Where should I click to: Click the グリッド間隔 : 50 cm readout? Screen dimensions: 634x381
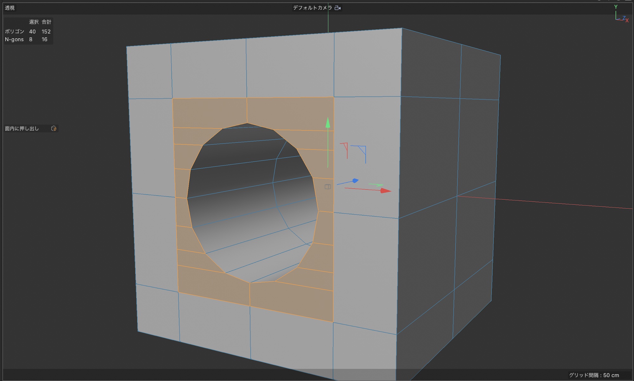(x=594, y=375)
